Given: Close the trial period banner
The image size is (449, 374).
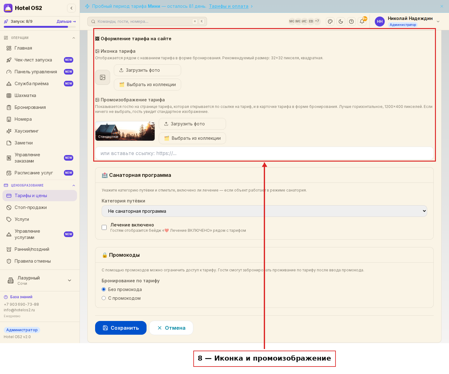Looking at the screenshot, I should click(x=442, y=6).
